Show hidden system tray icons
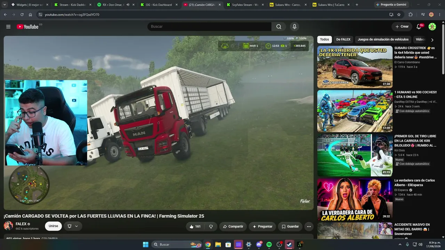Image resolution: width=445 pixels, height=250 pixels. click(x=399, y=244)
